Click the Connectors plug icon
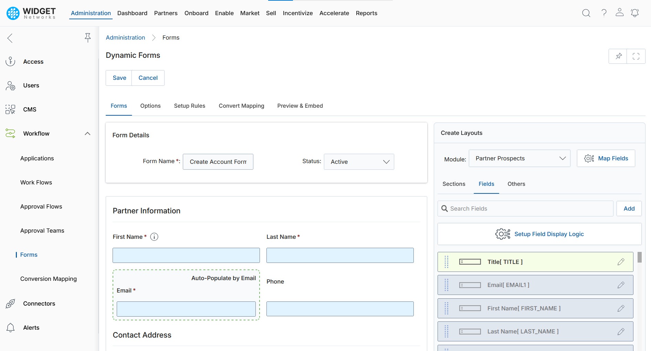 (x=10, y=304)
